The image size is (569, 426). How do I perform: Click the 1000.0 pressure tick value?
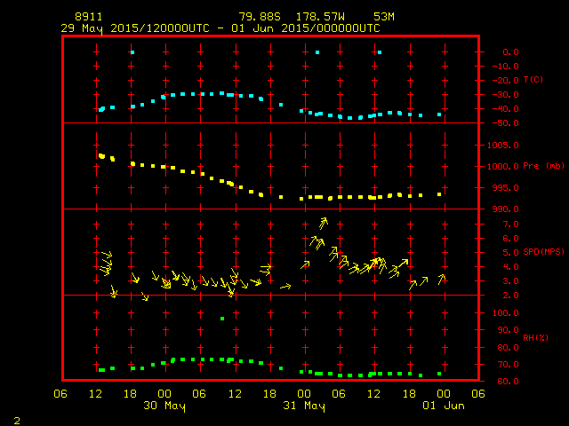point(503,167)
